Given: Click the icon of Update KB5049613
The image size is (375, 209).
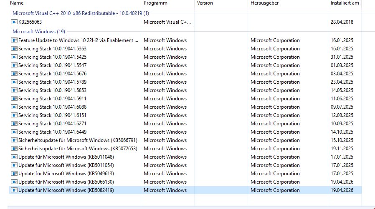Looking at the screenshot, I should point(14,174).
